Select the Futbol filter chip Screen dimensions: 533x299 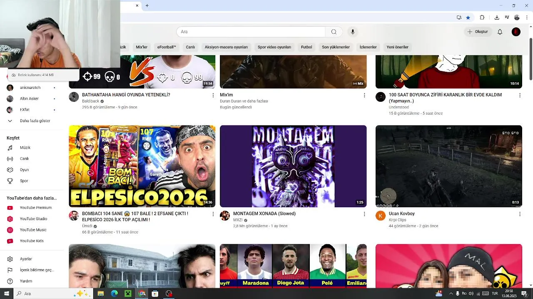[x=306, y=47]
